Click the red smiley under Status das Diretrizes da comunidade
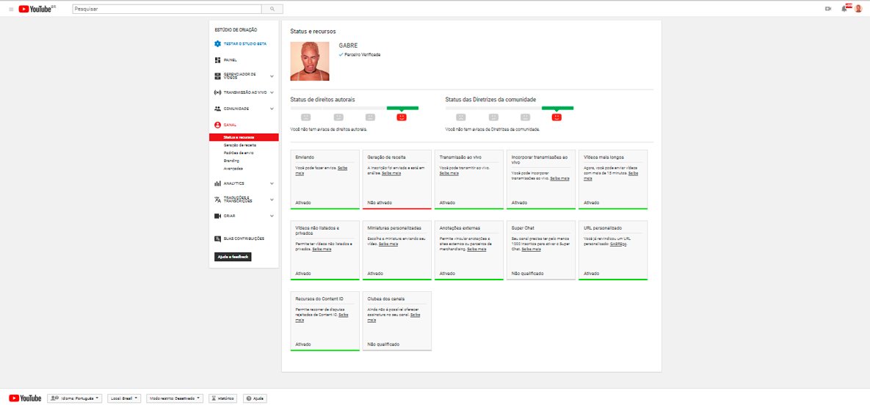 (x=557, y=117)
